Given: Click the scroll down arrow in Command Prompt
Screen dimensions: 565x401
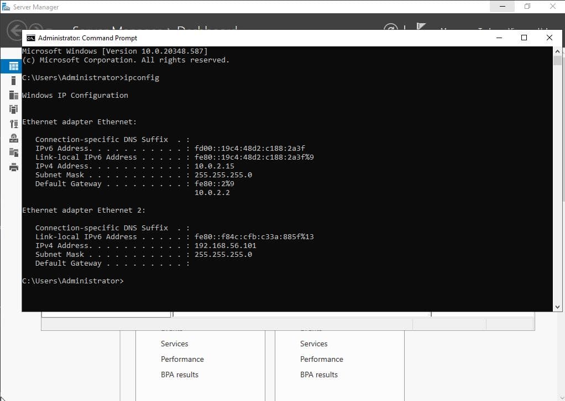Looking at the screenshot, I should [557, 307].
